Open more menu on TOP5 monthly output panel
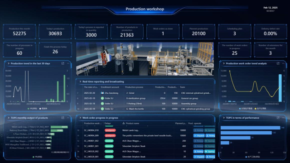This screenshot has height=163, width=290. coord(68,118)
